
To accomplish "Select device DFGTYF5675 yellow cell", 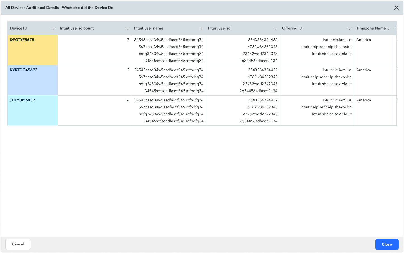I will click(x=32, y=50).
